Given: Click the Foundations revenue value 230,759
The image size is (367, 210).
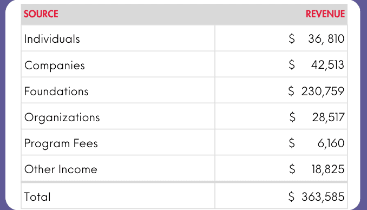Looking at the screenshot, I should pos(323,91).
